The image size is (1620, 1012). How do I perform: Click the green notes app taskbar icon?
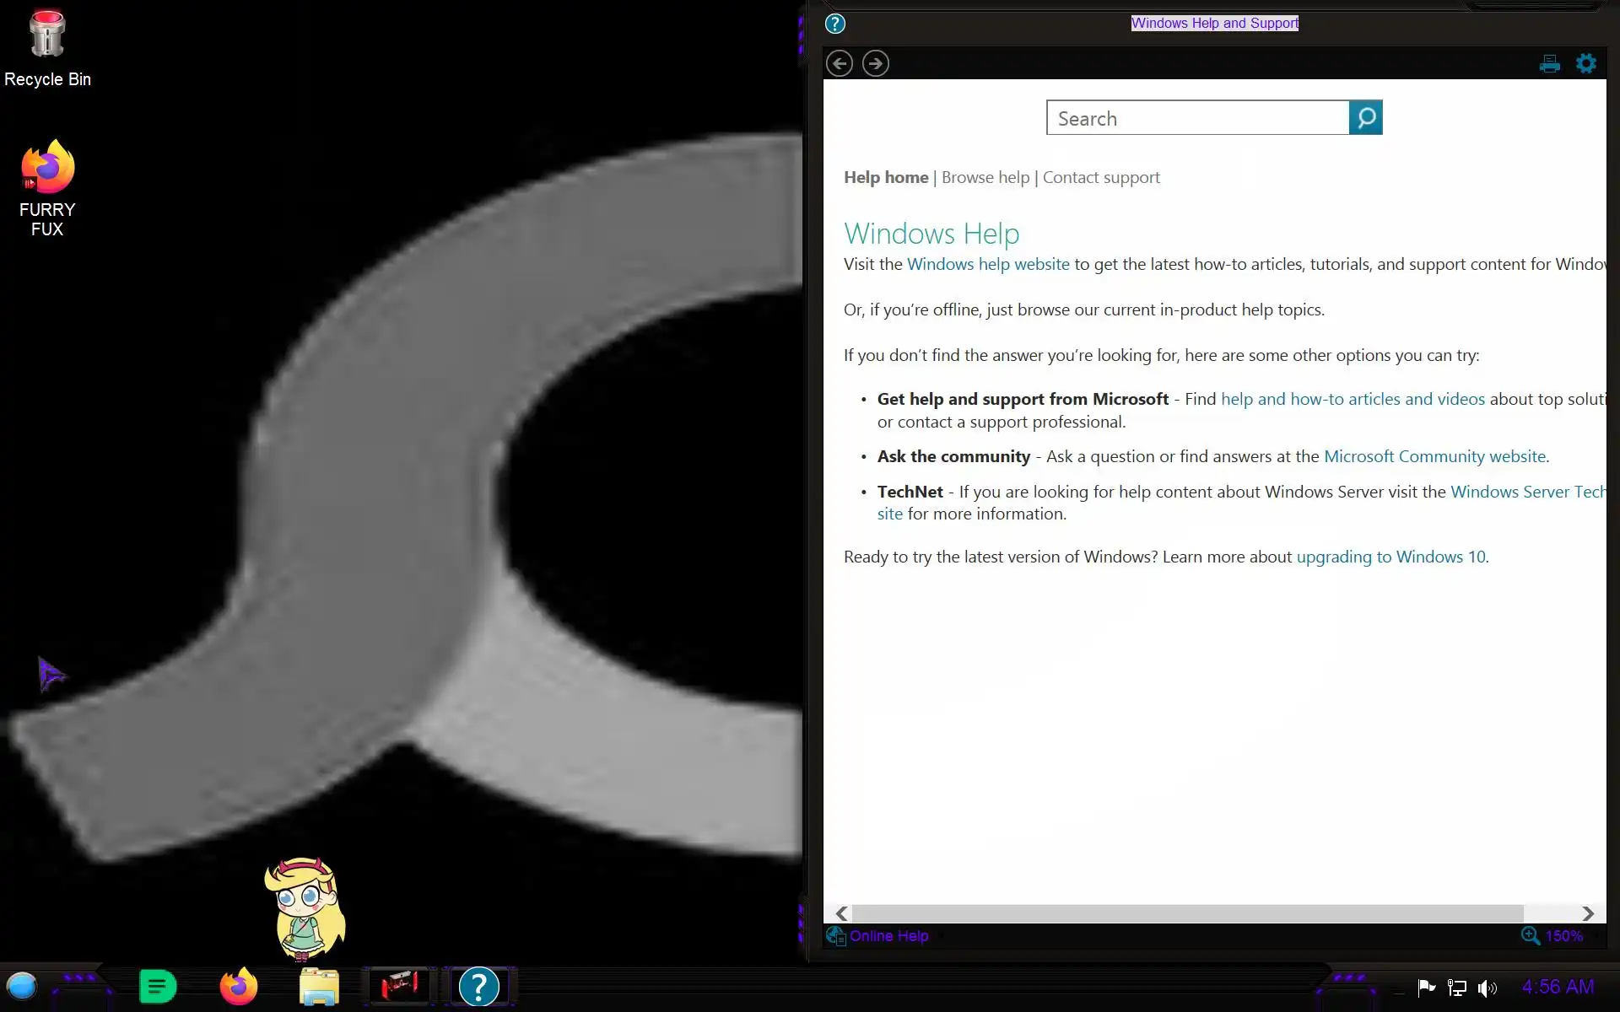coord(158,986)
